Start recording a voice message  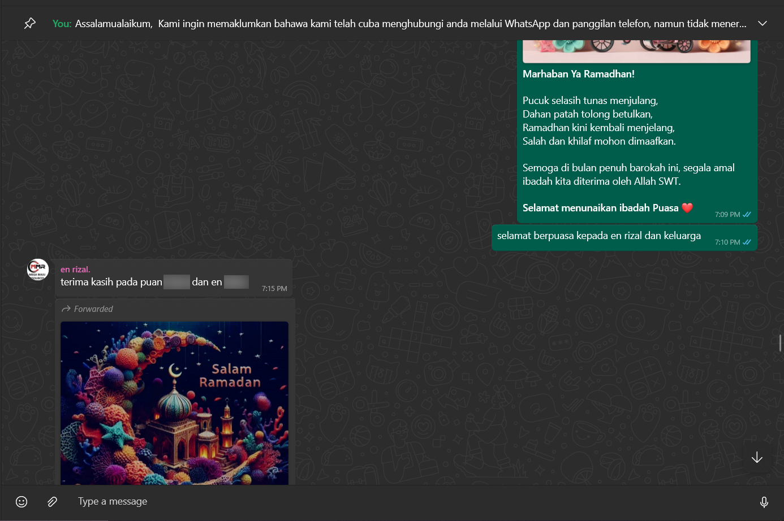coord(764,502)
